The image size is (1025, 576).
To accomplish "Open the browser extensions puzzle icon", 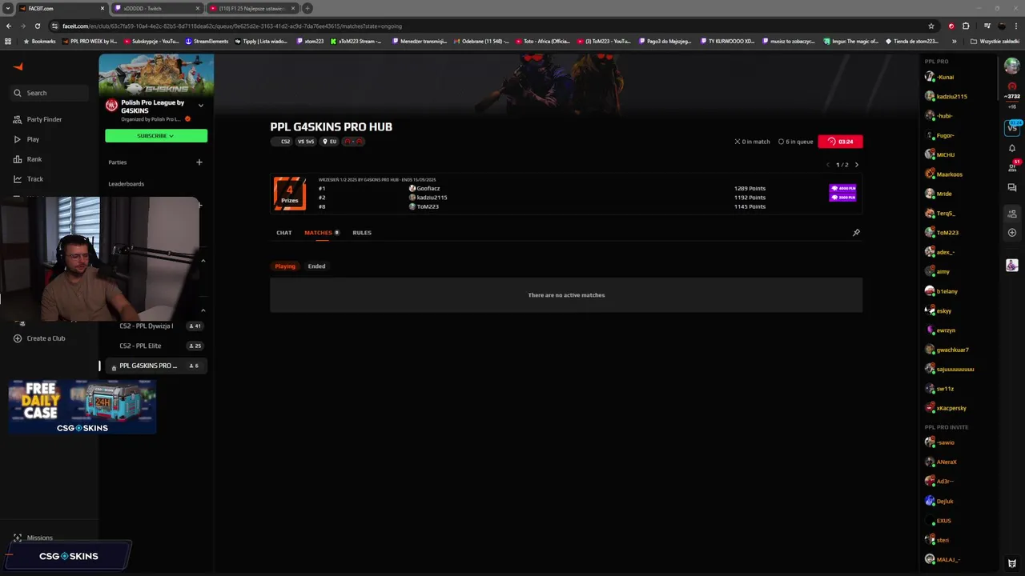I will pos(966,26).
